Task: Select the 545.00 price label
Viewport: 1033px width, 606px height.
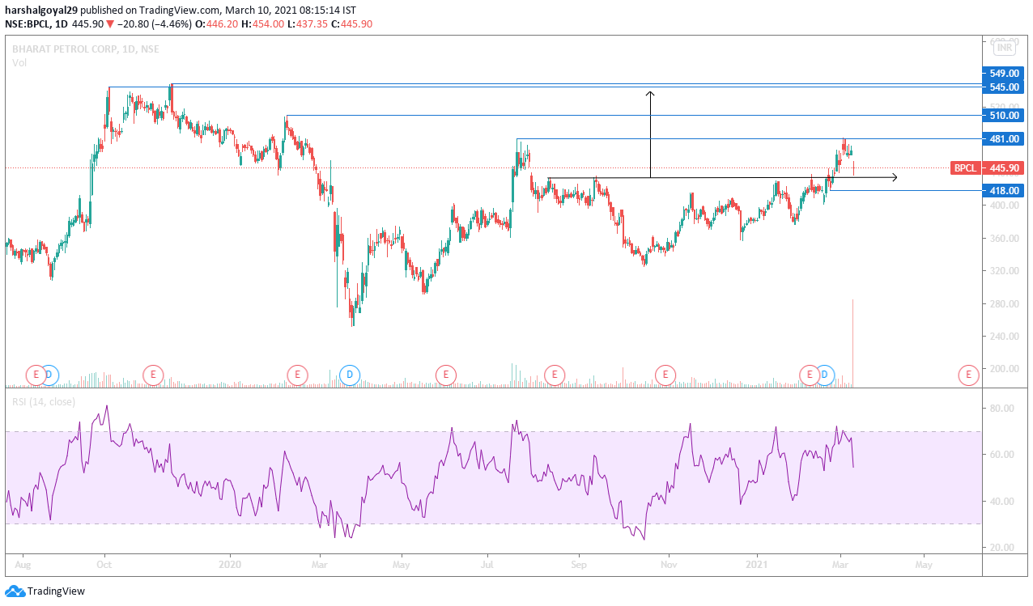Action: [x=1003, y=87]
